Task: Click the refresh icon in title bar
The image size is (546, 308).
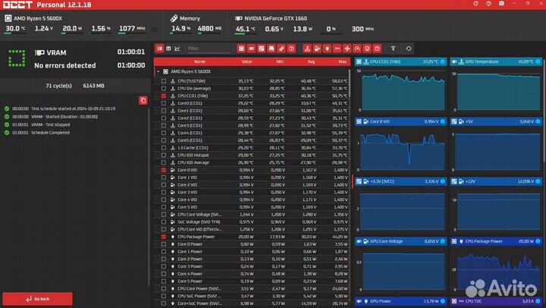Action: tap(475, 4)
